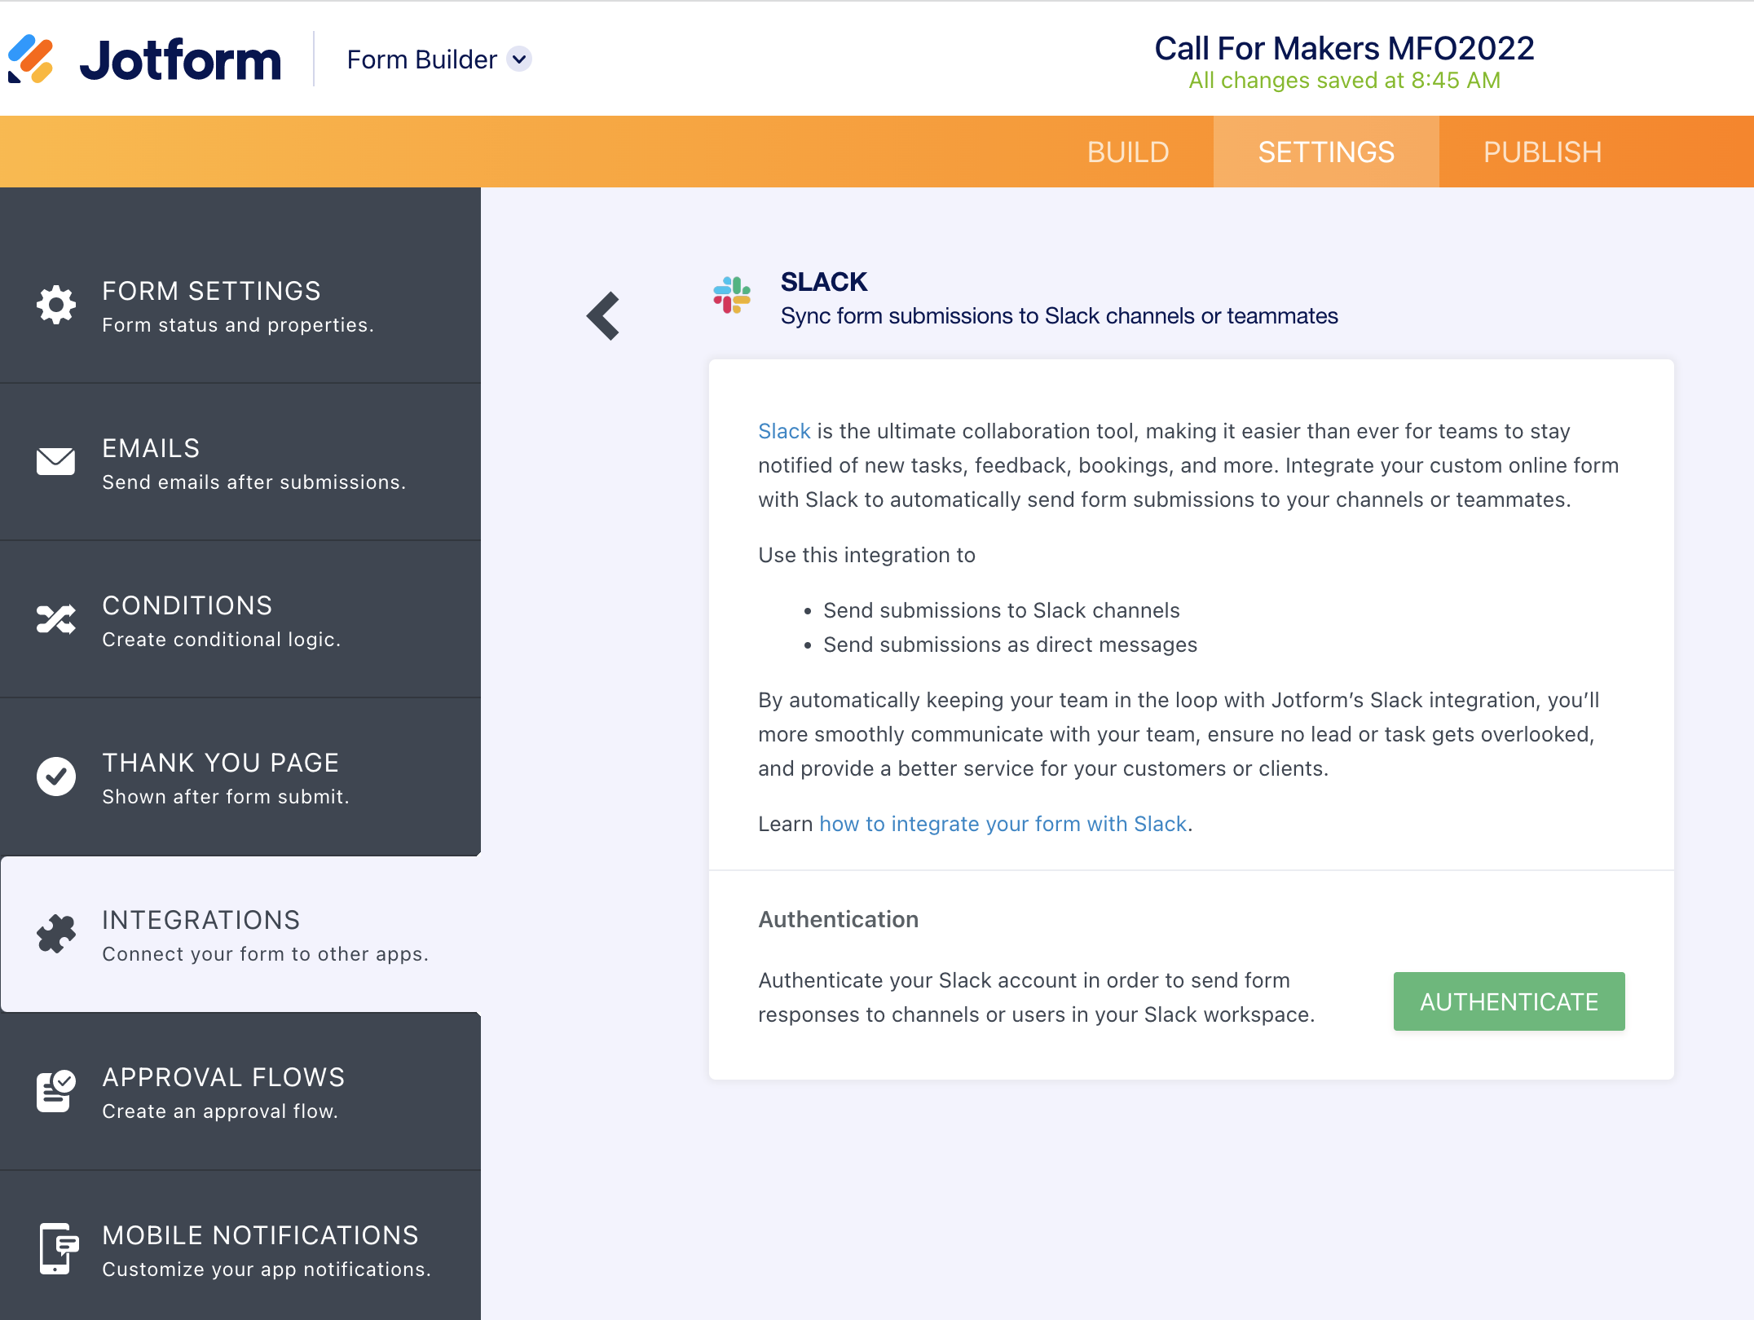1754x1320 pixels.
Task: Switch to the PUBLISH tab
Action: point(1542,152)
